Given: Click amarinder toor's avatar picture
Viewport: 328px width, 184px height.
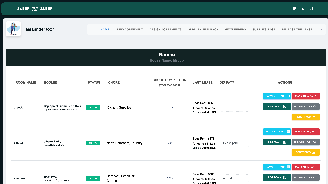Looking at the screenshot, I should pyautogui.click(x=13, y=29).
